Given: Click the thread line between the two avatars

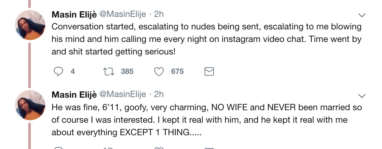Looking at the screenshot, I should click(30, 65).
